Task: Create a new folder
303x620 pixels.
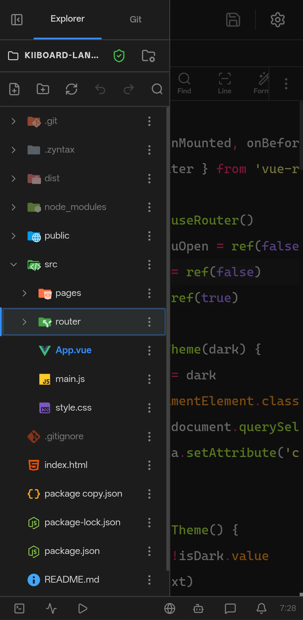Action: click(x=43, y=89)
